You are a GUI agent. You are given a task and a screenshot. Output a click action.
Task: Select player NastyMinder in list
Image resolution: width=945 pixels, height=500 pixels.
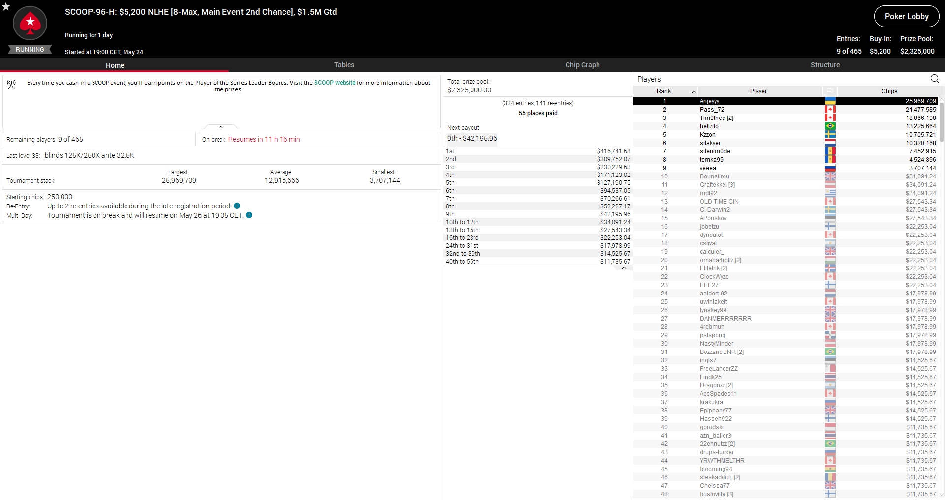pyautogui.click(x=786, y=344)
